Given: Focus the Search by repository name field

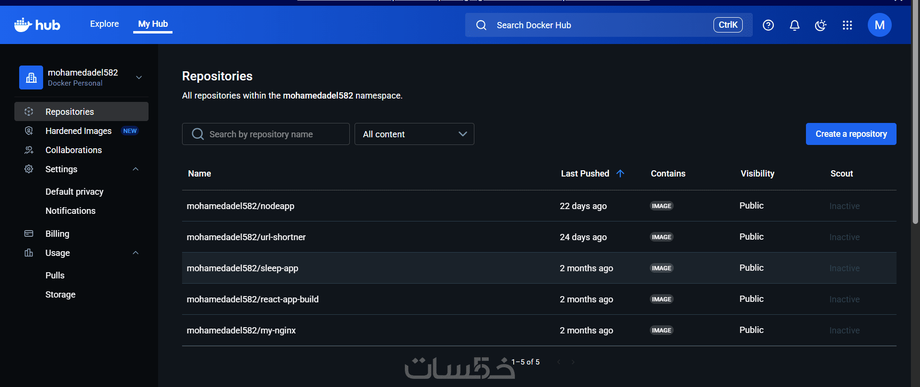Looking at the screenshot, I should pyautogui.click(x=266, y=134).
